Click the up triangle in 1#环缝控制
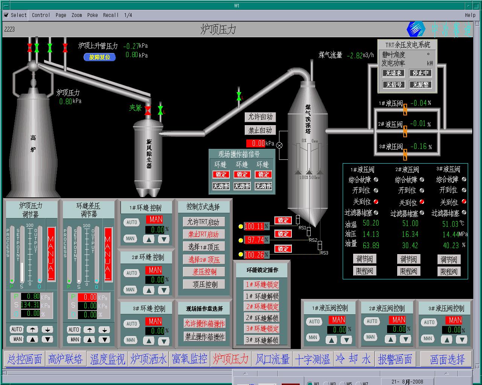Screen dimensions: 482x385 point(149,239)
